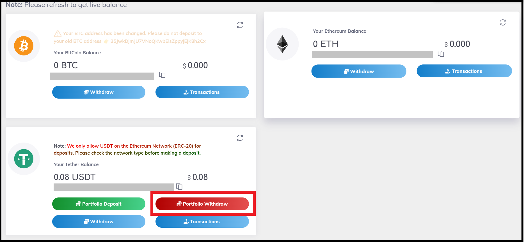Image resolution: width=524 pixels, height=242 pixels.
Task: View Ethereum transactions
Action: tap(464, 71)
